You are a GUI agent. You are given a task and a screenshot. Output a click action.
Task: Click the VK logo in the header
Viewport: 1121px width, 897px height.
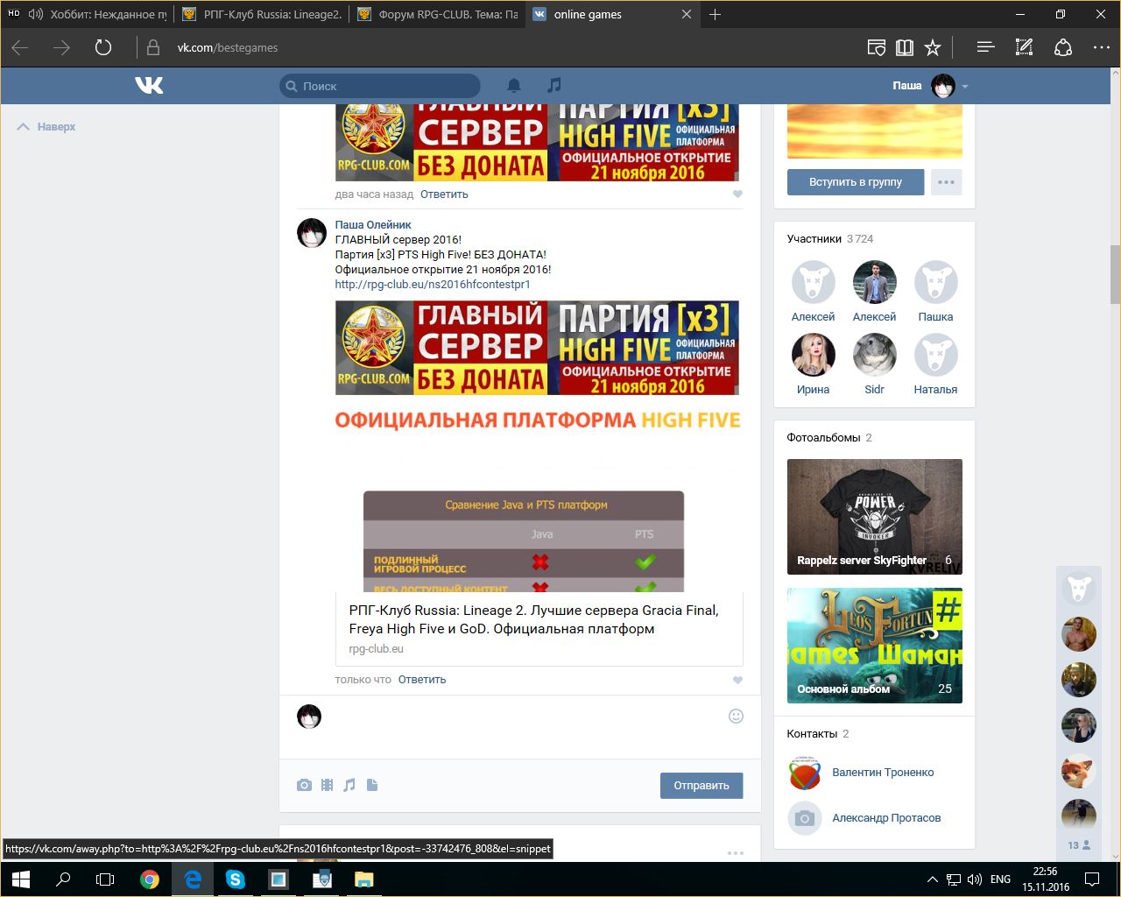click(x=149, y=85)
